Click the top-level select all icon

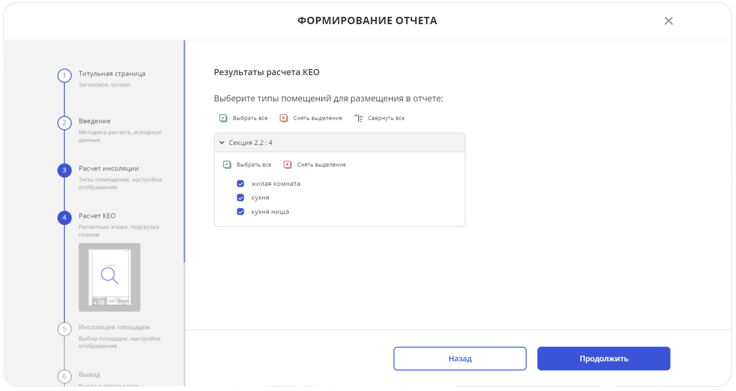tap(223, 118)
